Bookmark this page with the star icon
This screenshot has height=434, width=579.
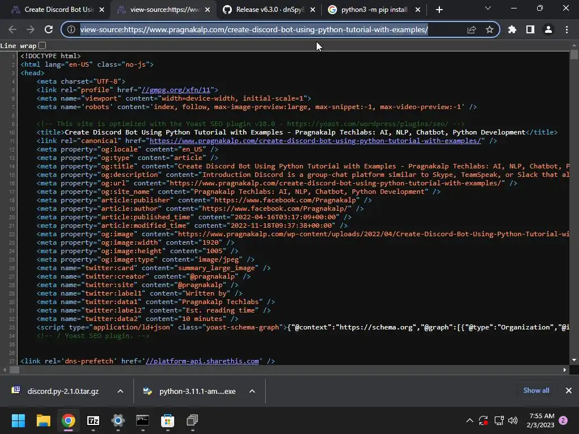pos(490,29)
